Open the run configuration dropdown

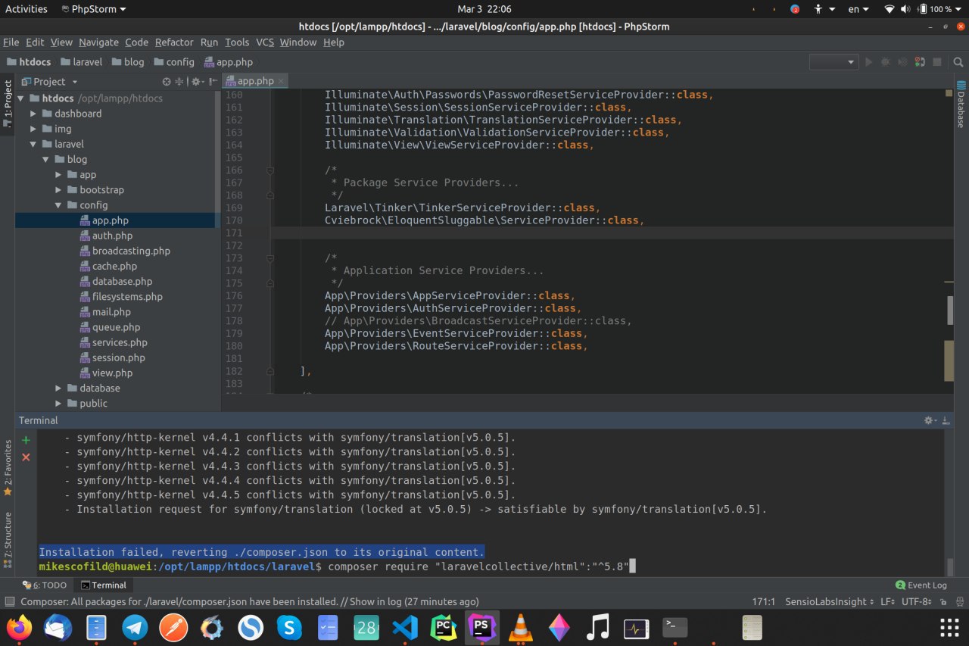click(x=833, y=62)
